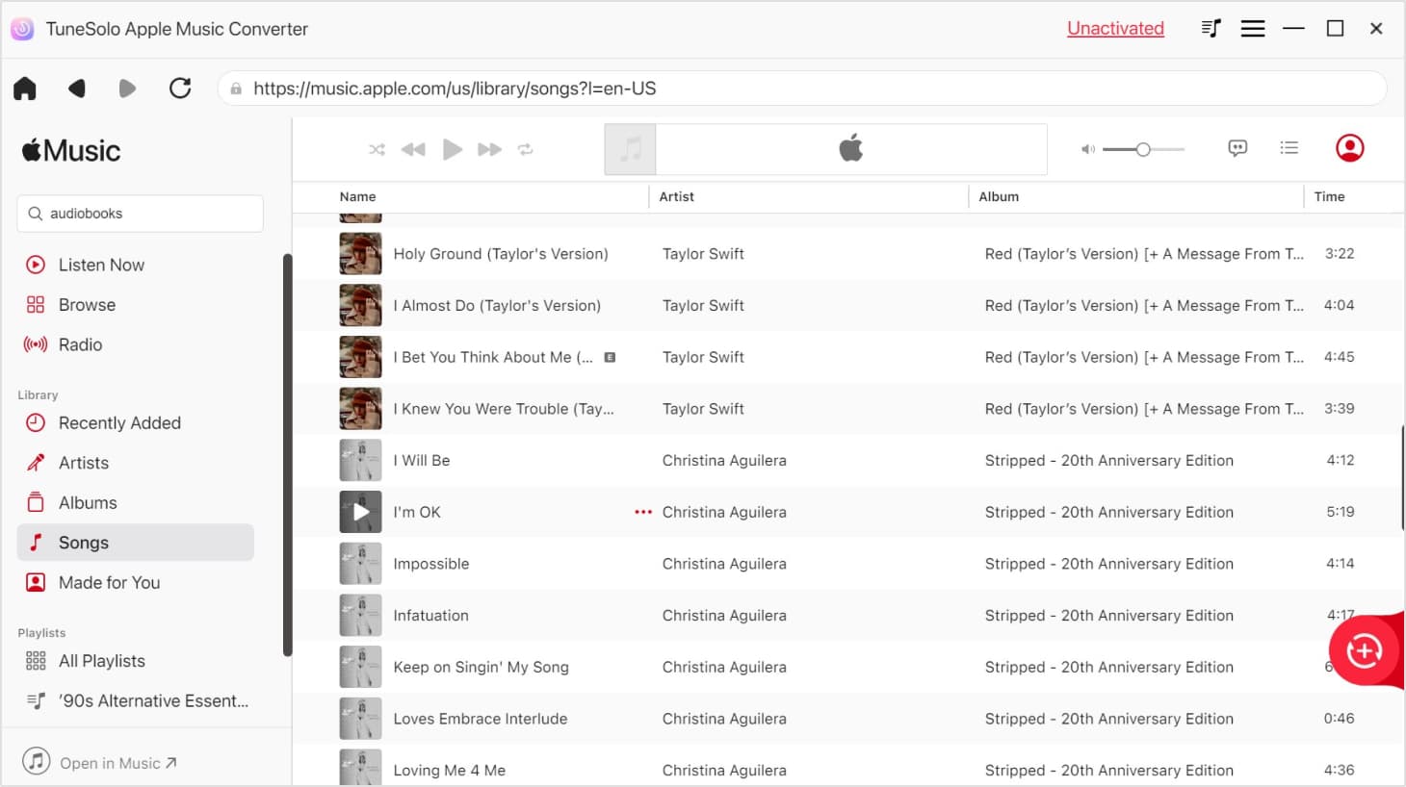The width and height of the screenshot is (1406, 787).
Task: Sort songs by Artist column header
Action: pos(676,196)
